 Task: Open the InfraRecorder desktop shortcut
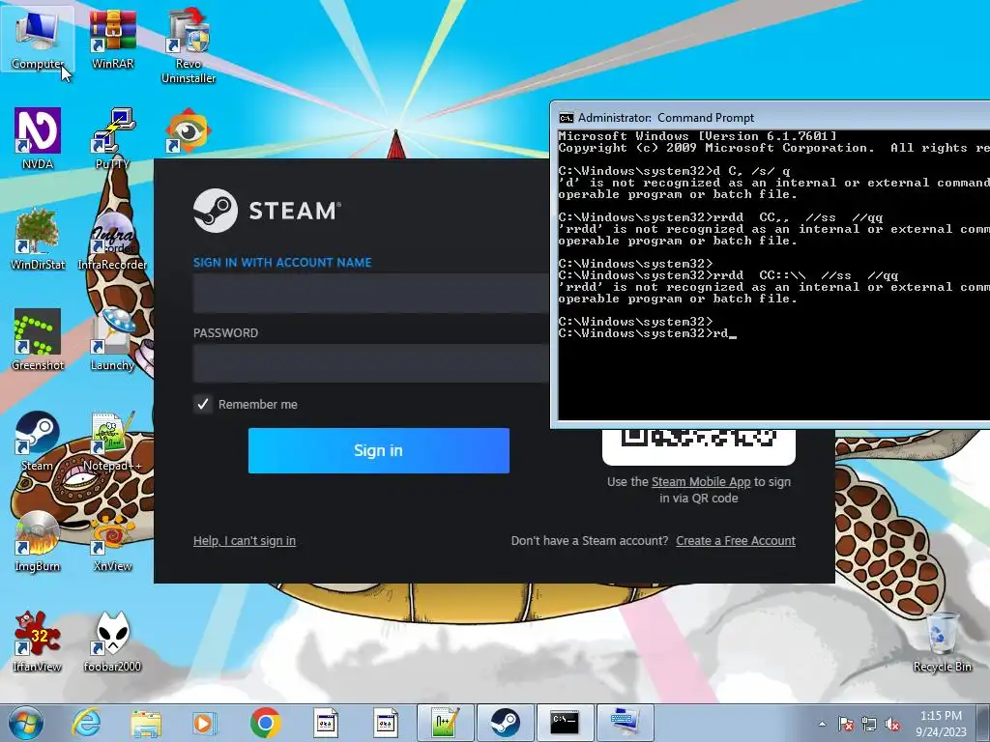tap(112, 240)
